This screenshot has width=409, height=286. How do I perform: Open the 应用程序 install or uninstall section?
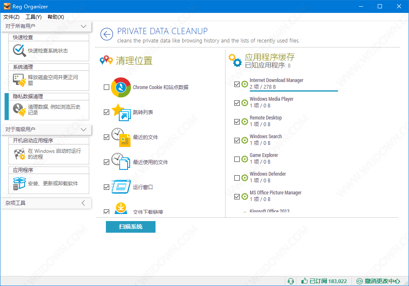click(49, 180)
